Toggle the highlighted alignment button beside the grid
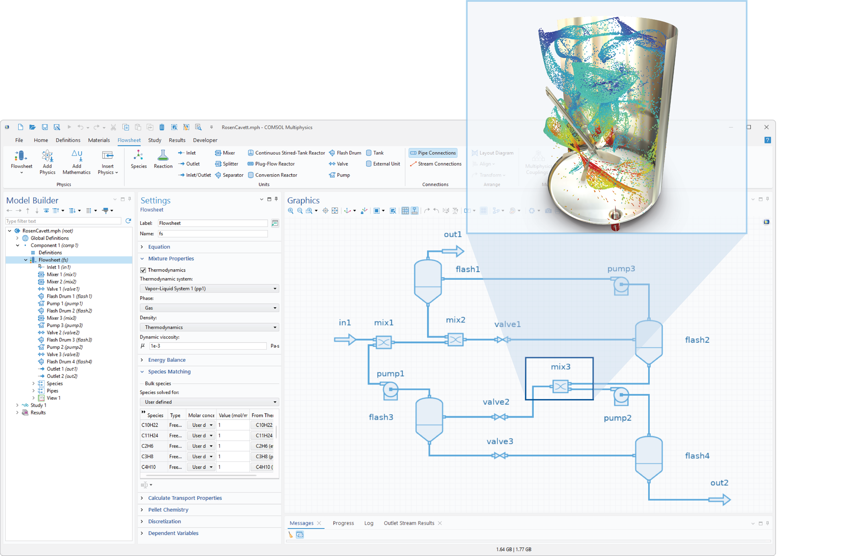 pos(415,210)
